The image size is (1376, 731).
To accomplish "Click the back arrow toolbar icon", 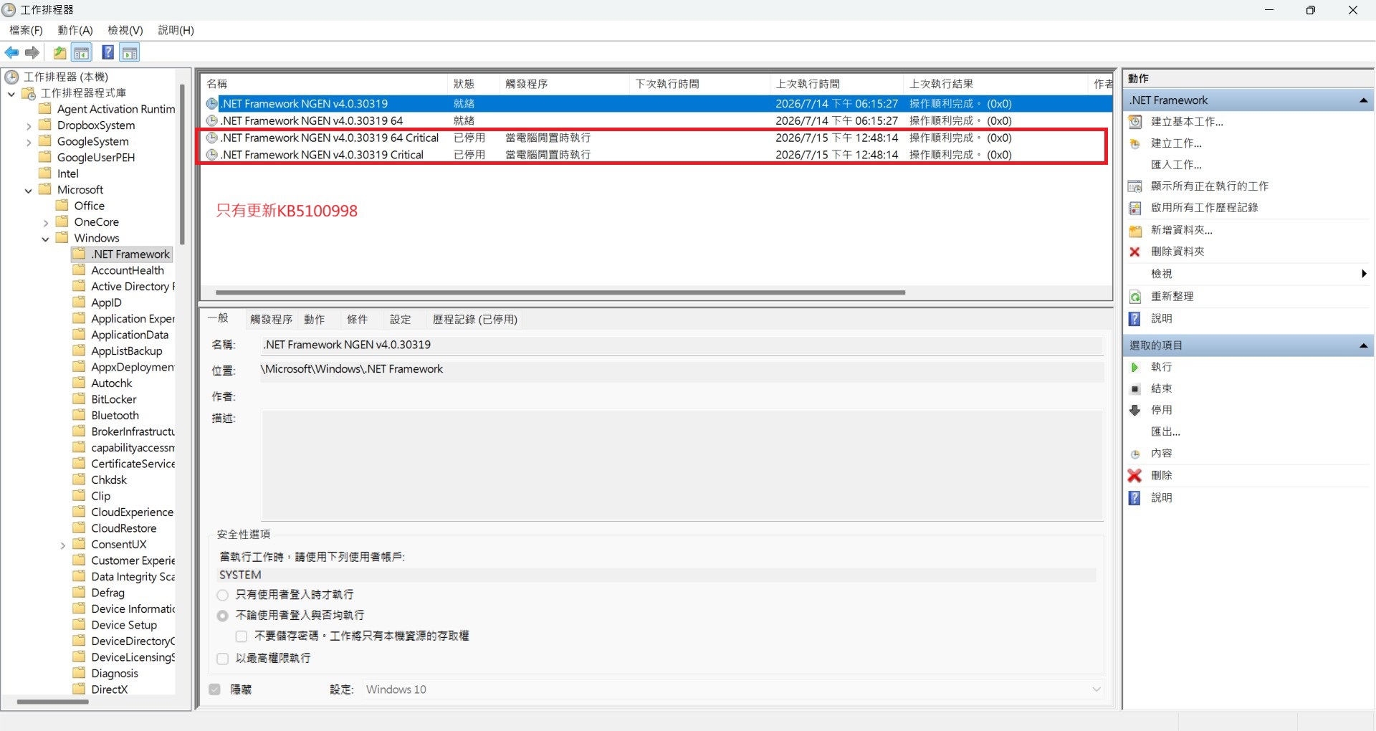I will tap(12, 52).
